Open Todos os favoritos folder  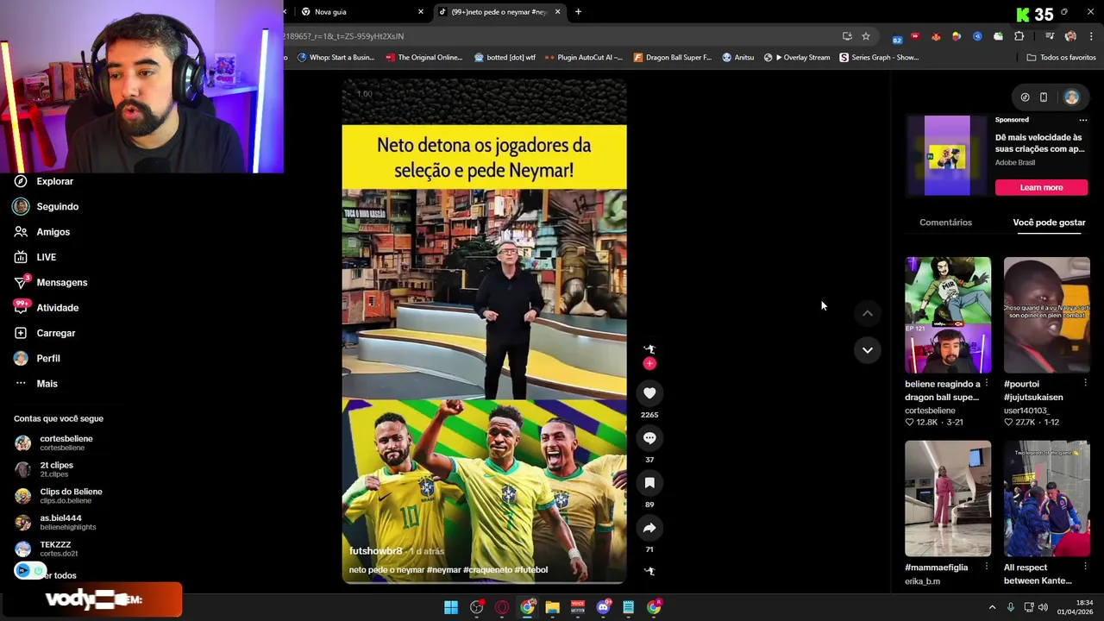point(1061,58)
